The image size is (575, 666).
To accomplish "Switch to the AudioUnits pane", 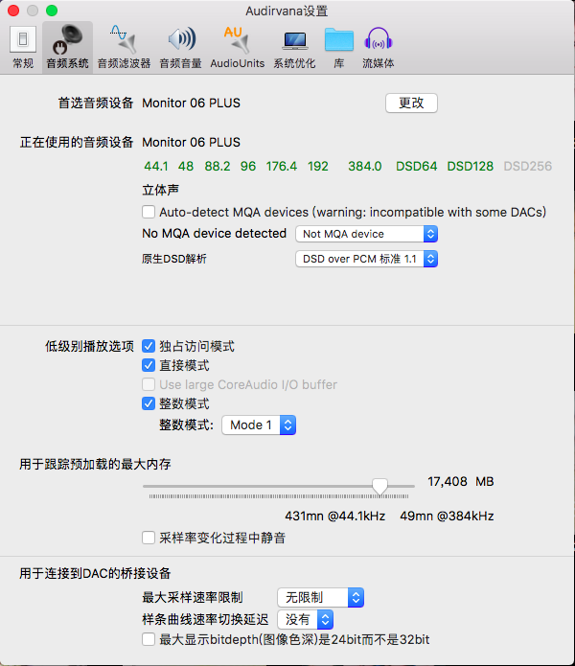I will [237, 47].
